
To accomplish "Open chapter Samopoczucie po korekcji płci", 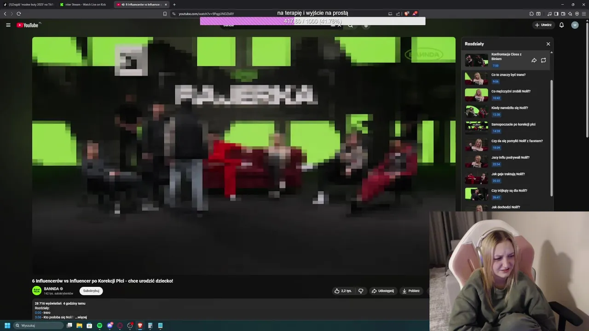I will point(506,128).
